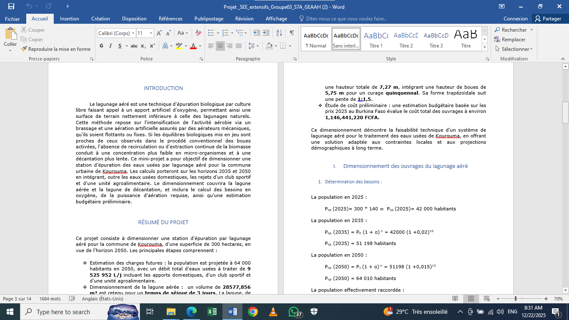Viewport: 569px width, 320px height.
Task: Toggle bold formatting
Action: point(102,46)
